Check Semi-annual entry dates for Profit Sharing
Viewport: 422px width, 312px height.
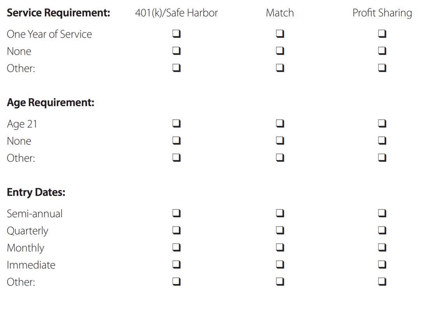(382, 213)
